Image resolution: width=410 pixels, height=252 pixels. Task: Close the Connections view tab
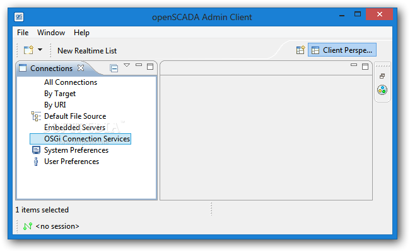81,68
